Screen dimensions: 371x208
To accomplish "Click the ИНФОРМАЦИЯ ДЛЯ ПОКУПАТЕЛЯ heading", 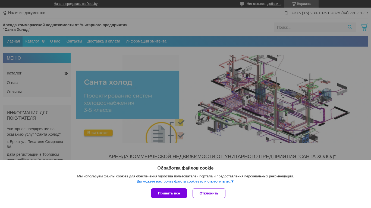I will coord(28,115).
